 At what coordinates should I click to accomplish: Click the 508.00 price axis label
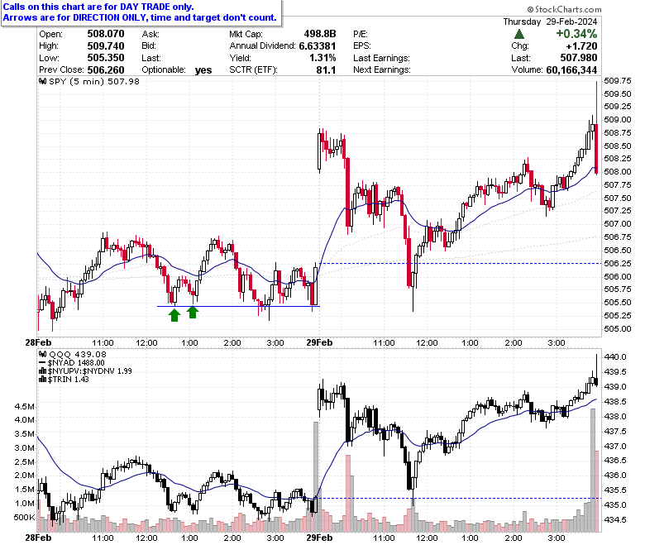(618, 172)
